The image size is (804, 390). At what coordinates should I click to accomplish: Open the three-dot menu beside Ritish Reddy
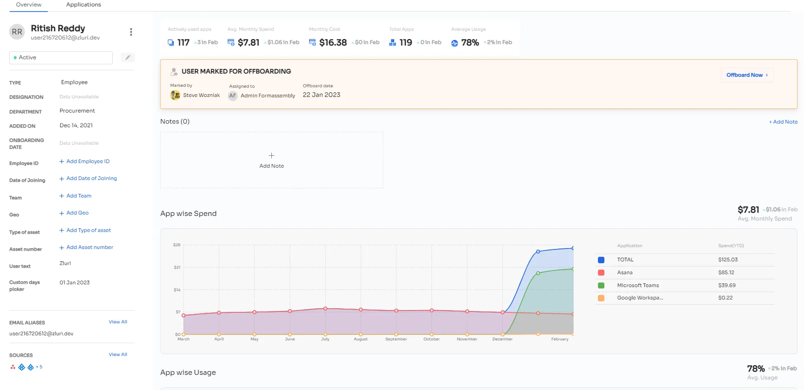point(131,32)
